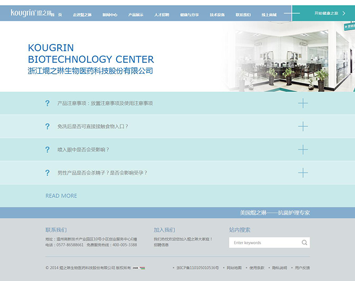Click the colored bars icon in footer
355x281 pixels.
pos(142,268)
